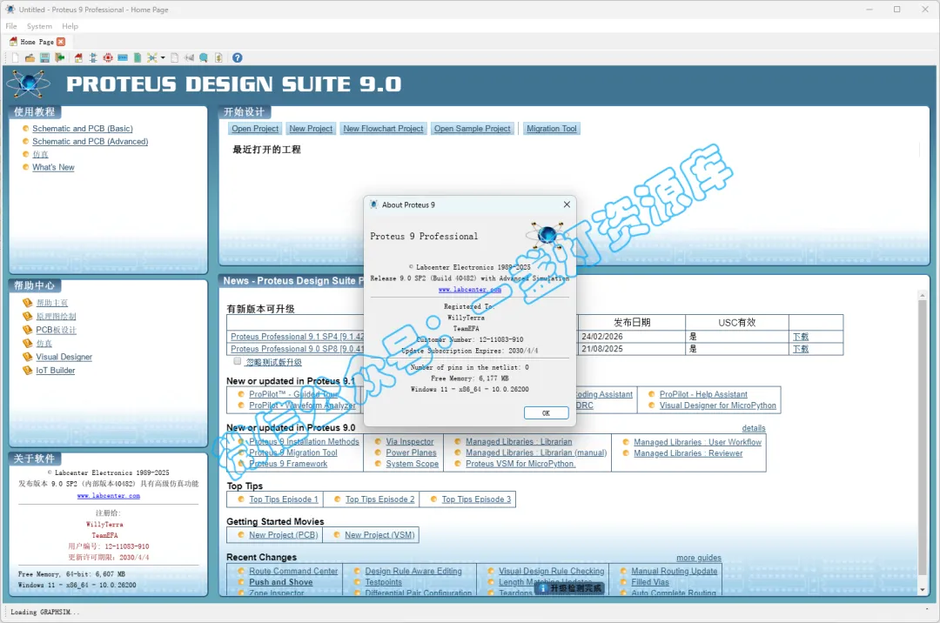Launch the Migration Tool button
This screenshot has width=940, height=623.
tap(552, 129)
